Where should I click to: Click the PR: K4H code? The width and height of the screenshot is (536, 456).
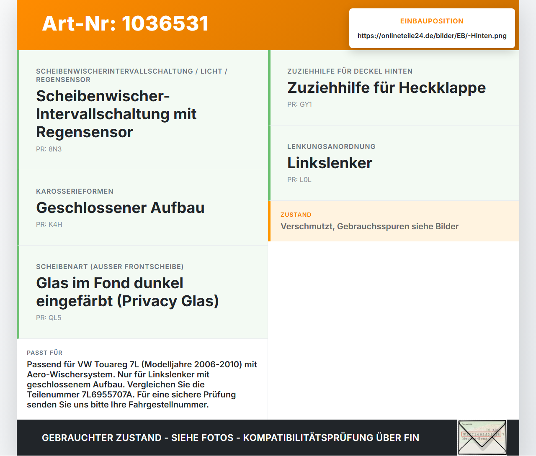[x=49, y=224]
